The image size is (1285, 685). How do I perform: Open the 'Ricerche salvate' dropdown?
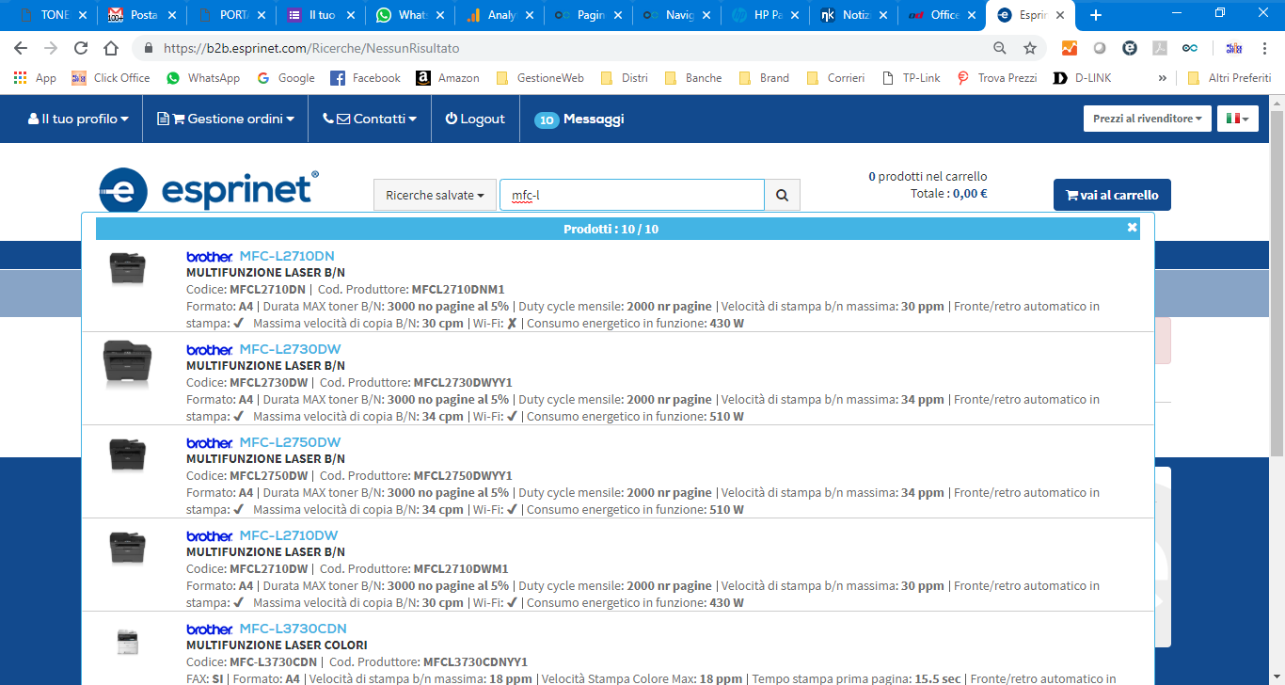pyautogui.click(x=435, y=196)
